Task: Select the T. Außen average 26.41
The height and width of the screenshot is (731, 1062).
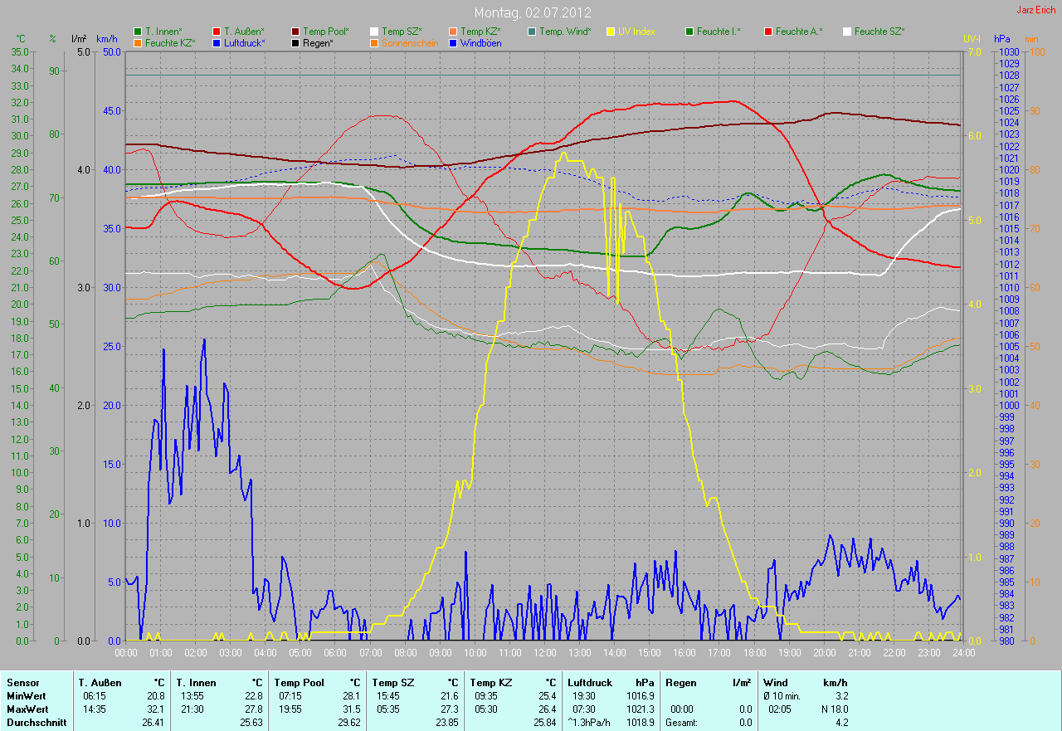Action: click(x=153, y=723)
